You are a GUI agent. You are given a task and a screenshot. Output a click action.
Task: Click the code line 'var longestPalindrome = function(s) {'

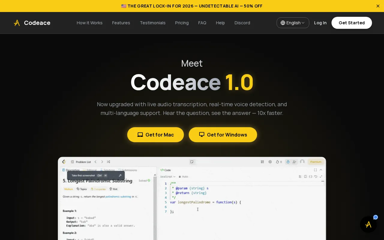click(205, 202)
